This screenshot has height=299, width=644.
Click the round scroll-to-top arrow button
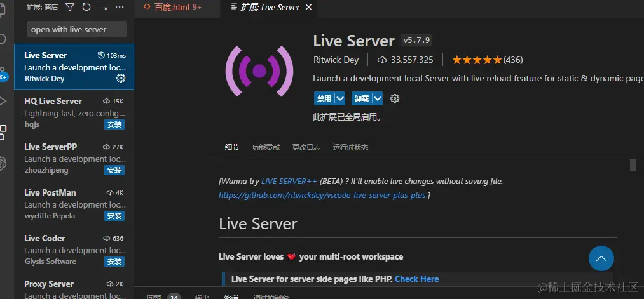[601, 258]
